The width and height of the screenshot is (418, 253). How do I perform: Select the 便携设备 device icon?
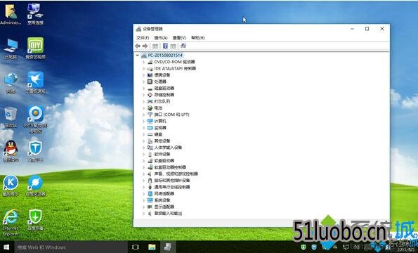coord(150,75)
